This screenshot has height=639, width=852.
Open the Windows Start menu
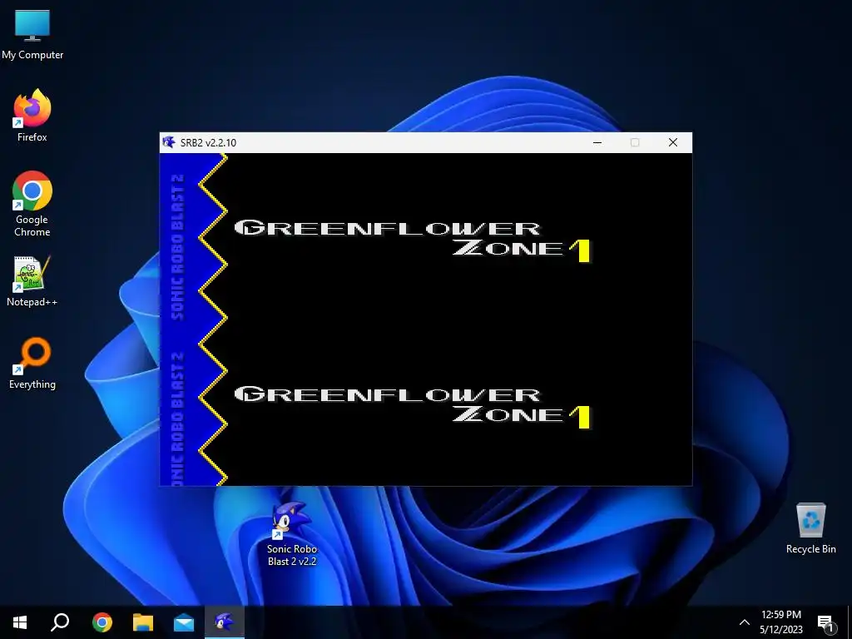20,622
